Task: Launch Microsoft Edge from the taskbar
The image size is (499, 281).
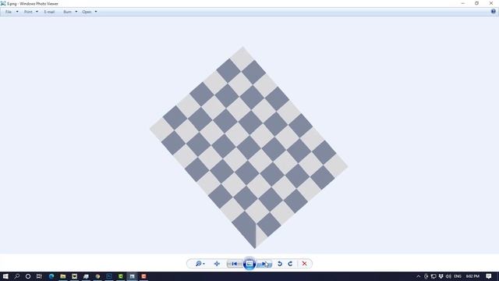Action: click(x=51, y=276)
